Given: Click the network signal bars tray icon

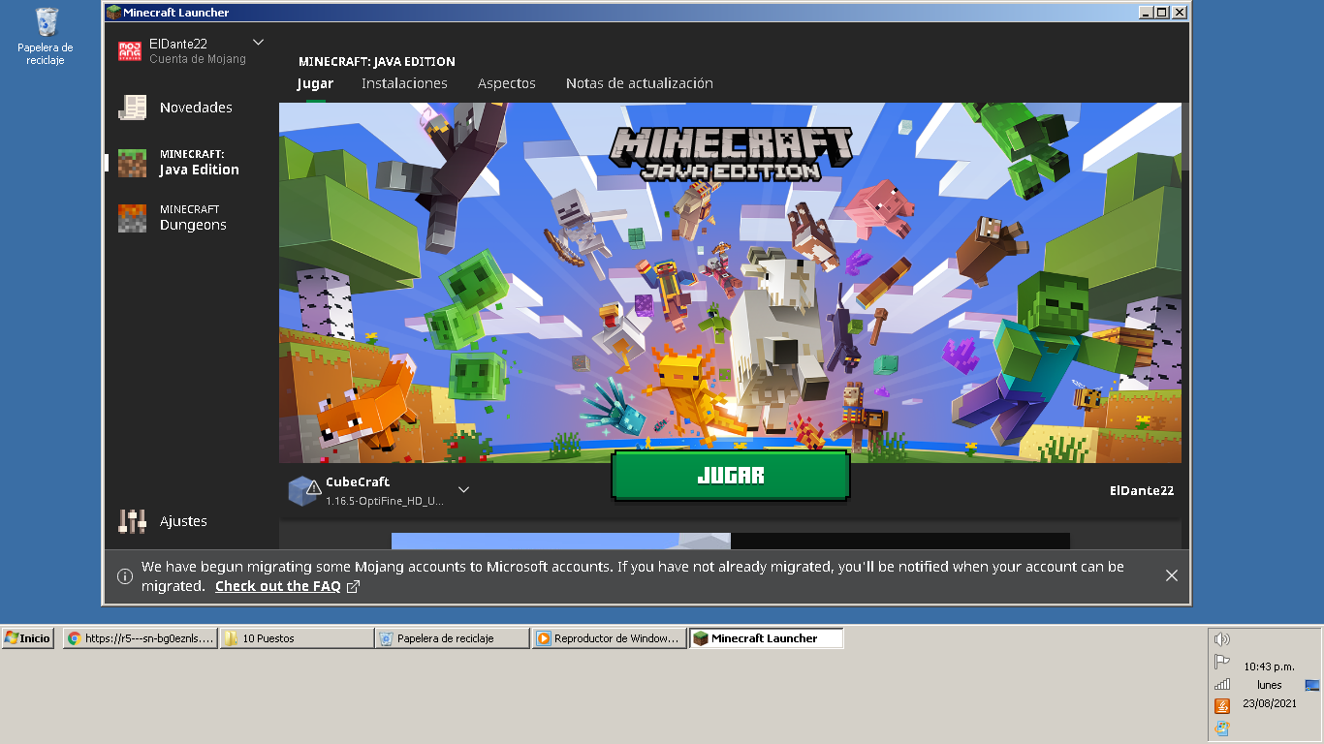Looking at the screenshot, I should point(1222,684).
